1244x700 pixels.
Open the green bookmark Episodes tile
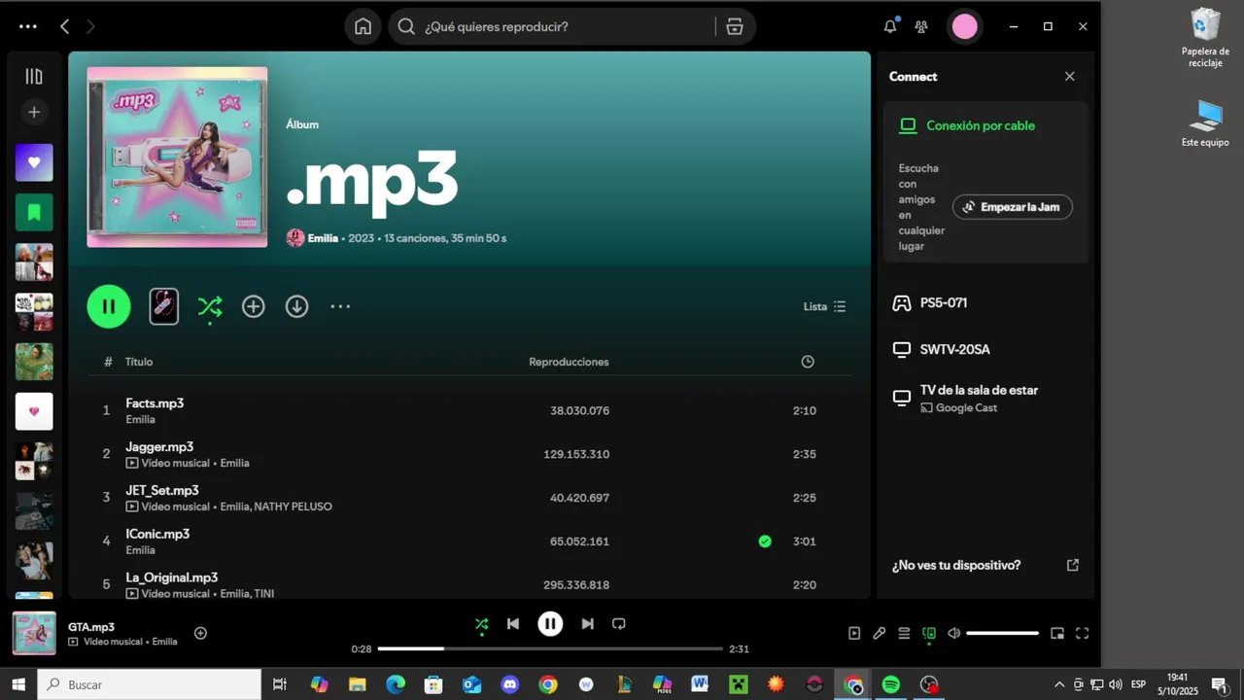(34, 212)
